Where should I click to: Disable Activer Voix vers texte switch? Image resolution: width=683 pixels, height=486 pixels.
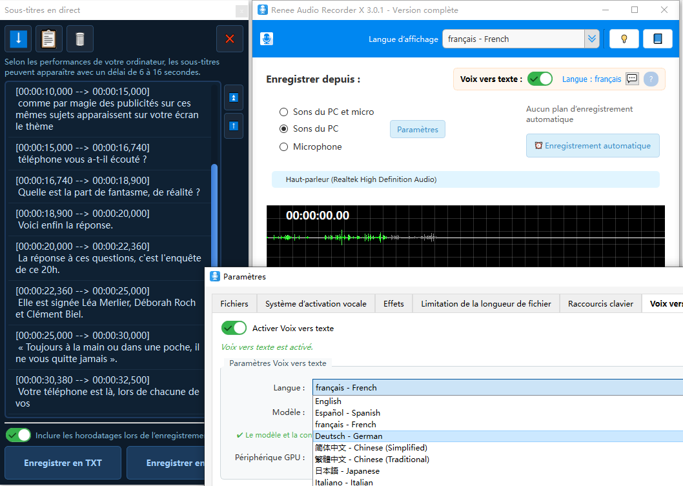pyautogui.click(x=234, y=328)
